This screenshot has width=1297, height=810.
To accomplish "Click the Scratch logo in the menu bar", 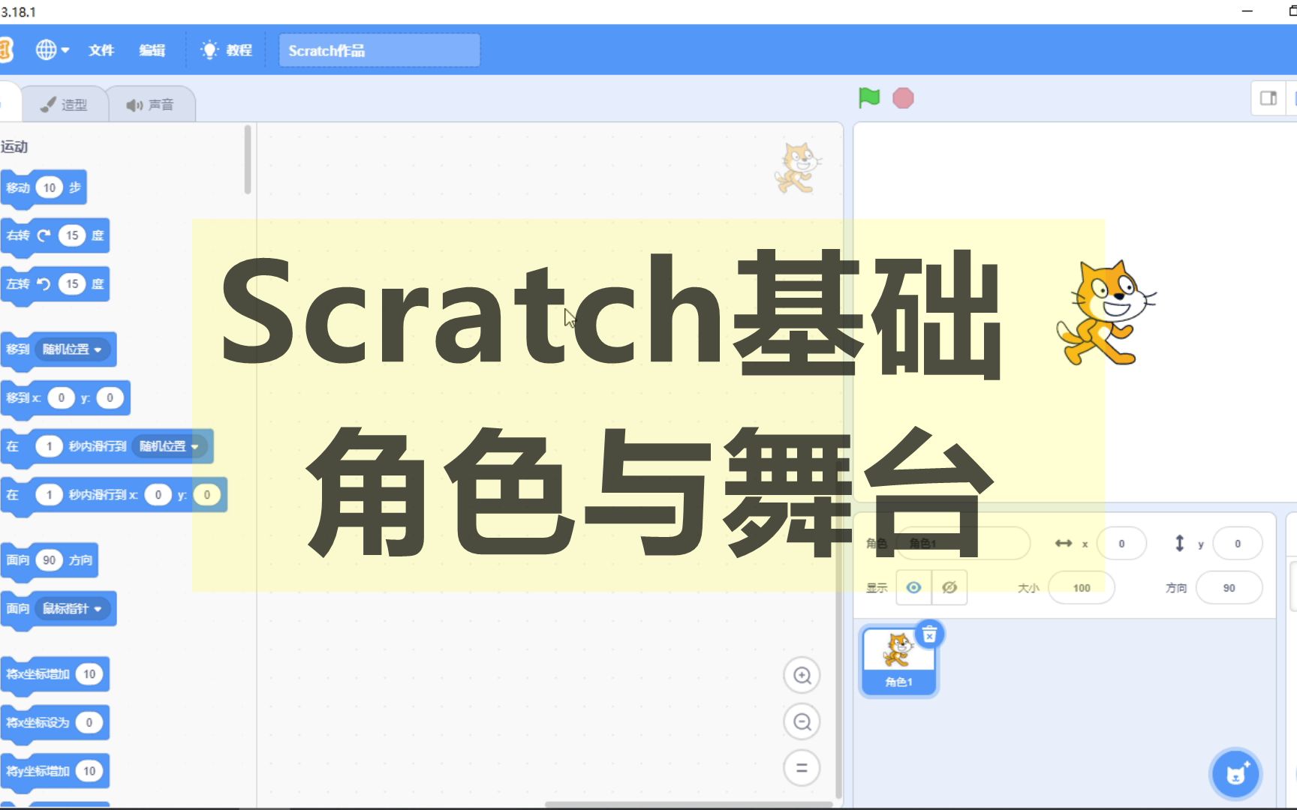I will click(6, 50).
